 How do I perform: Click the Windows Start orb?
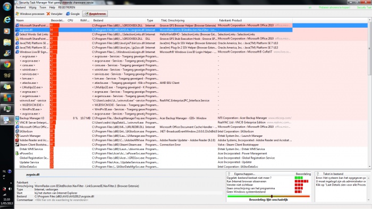[7, 6]
